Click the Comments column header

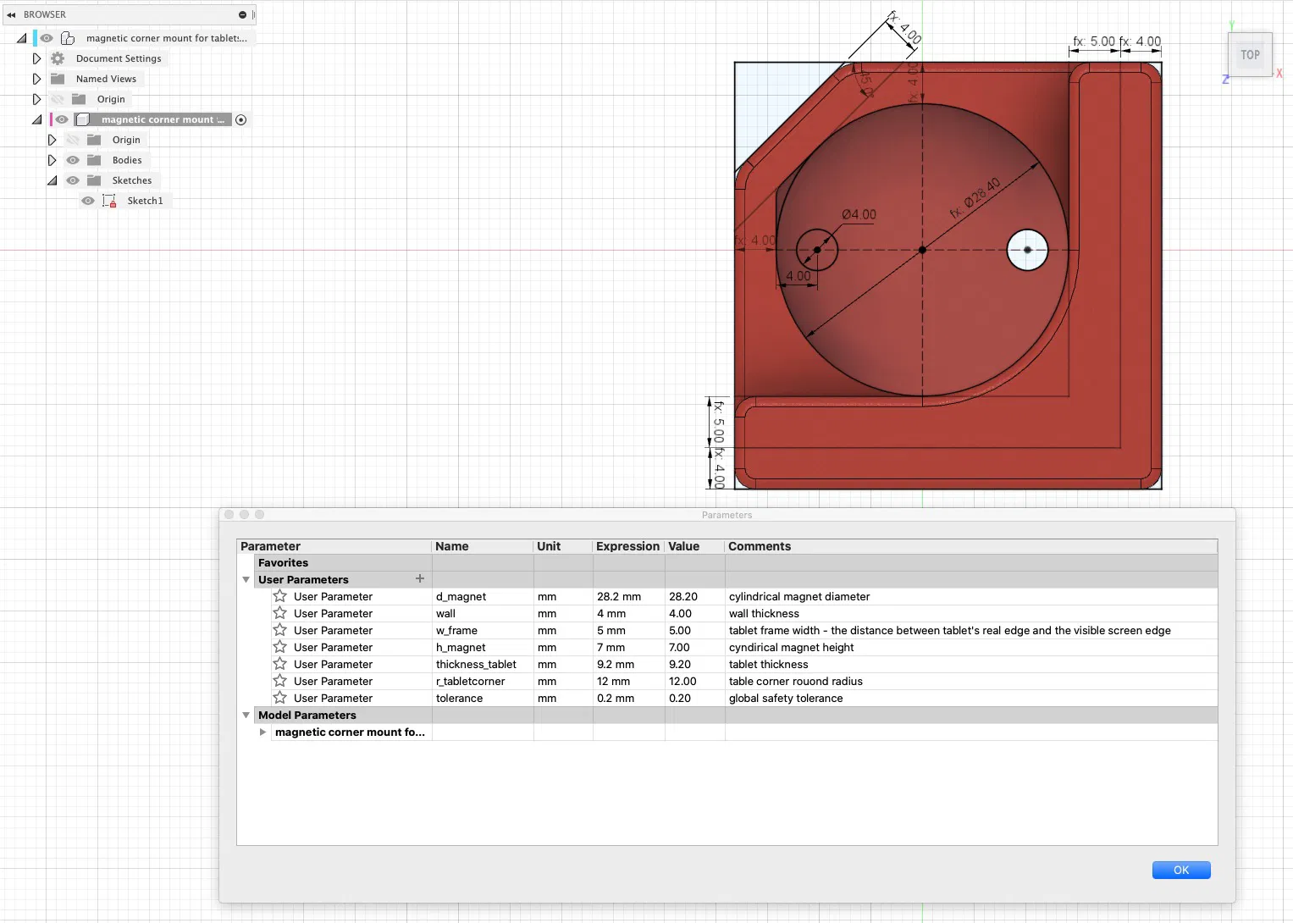pos(760,546)
